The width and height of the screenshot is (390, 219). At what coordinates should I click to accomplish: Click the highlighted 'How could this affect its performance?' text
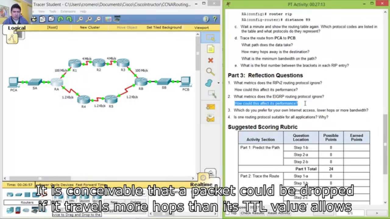pos(266,103)
